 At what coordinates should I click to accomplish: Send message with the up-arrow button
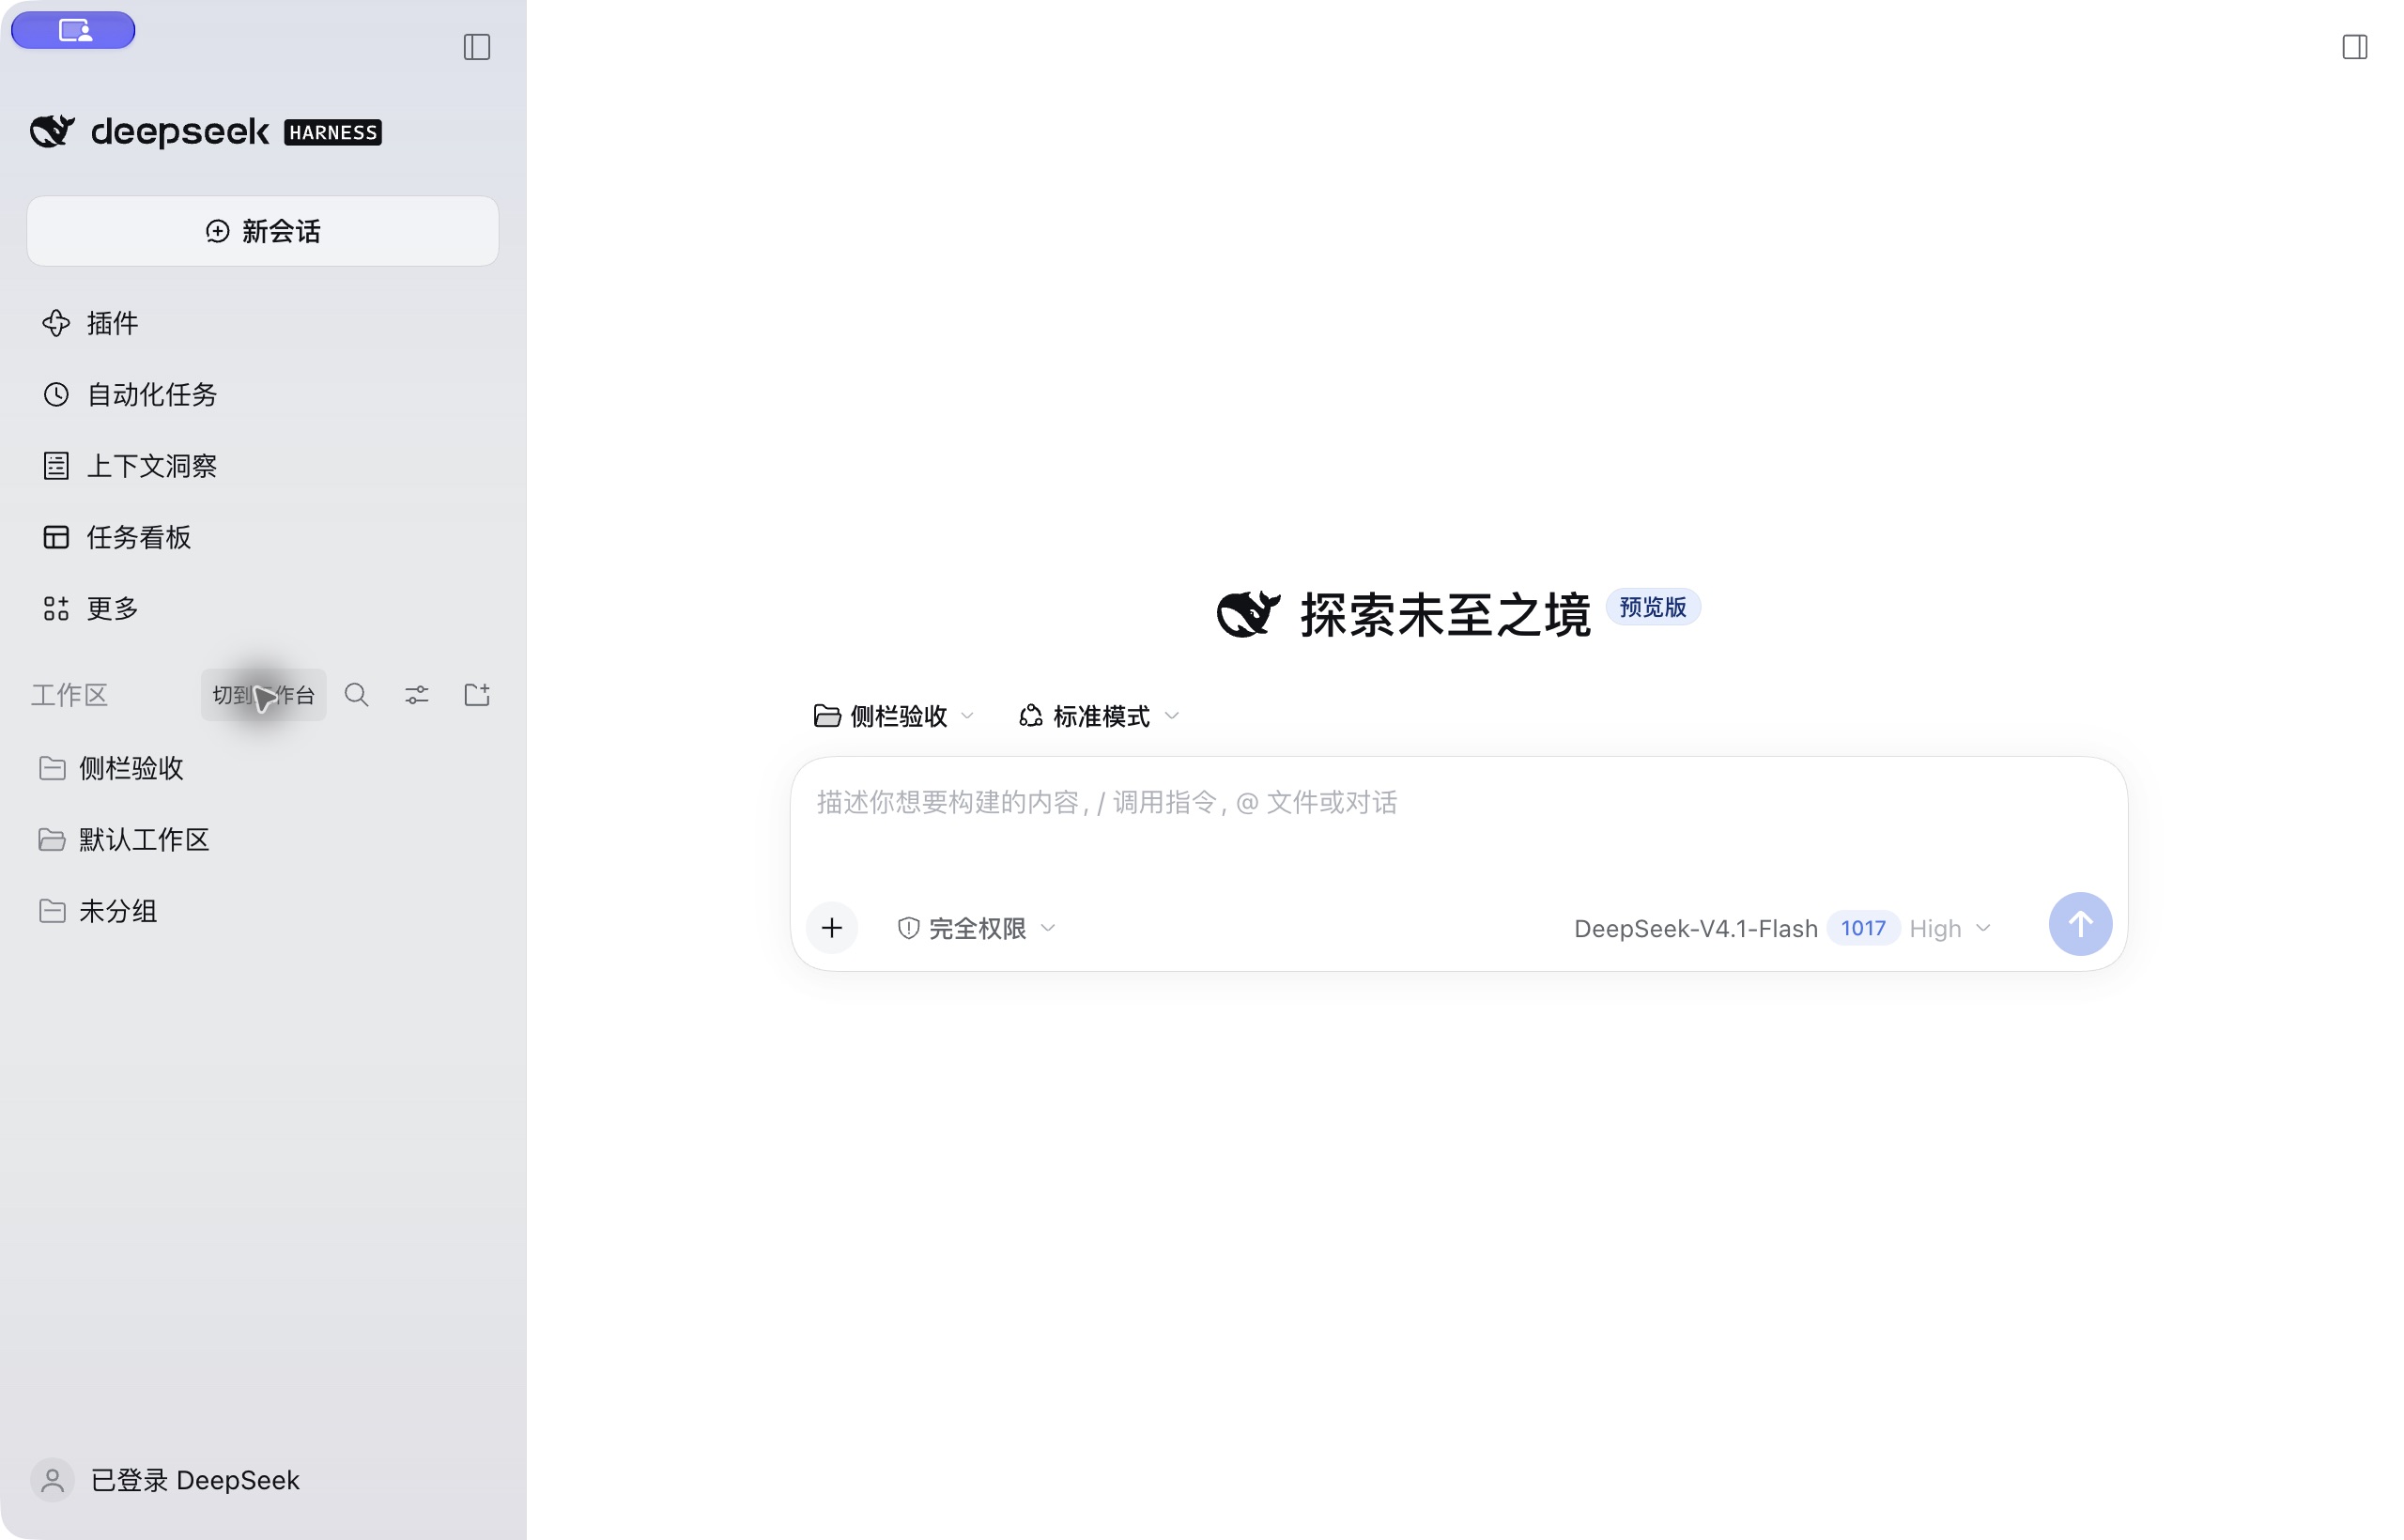(x=2080, y=924)
